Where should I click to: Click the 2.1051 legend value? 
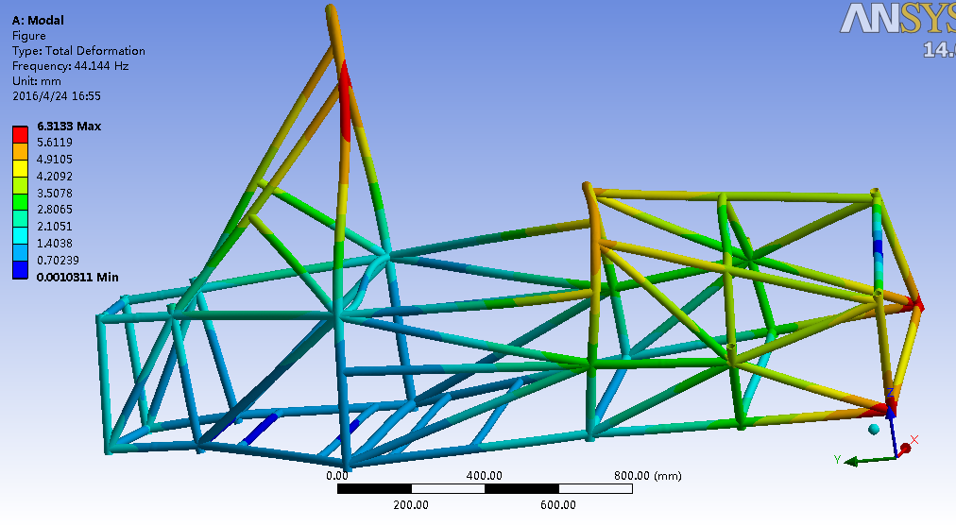click(55, 226)
